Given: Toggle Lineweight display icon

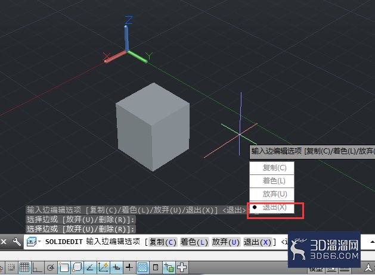Looking at the screenshot, I should click(x=129, y=267).
